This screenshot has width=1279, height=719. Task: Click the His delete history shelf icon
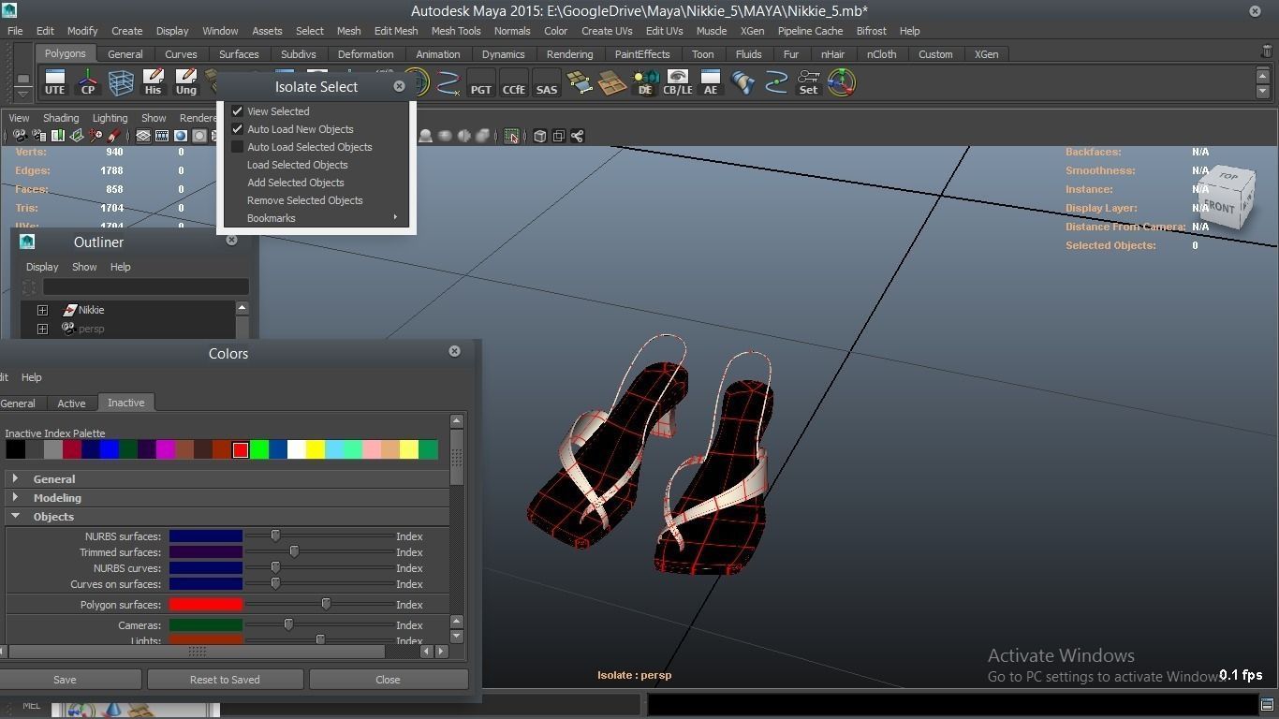pos(154,82)
